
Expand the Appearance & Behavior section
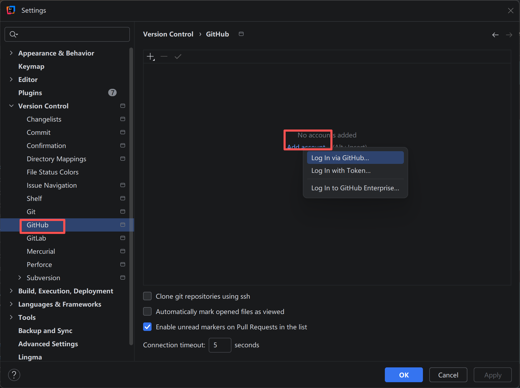pos(11,53)
